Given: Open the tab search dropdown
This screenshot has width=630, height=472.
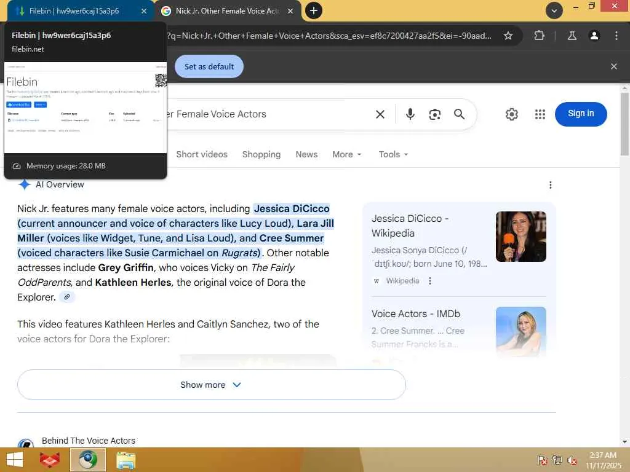Looking at the screenshot, I should coord(554,10).
